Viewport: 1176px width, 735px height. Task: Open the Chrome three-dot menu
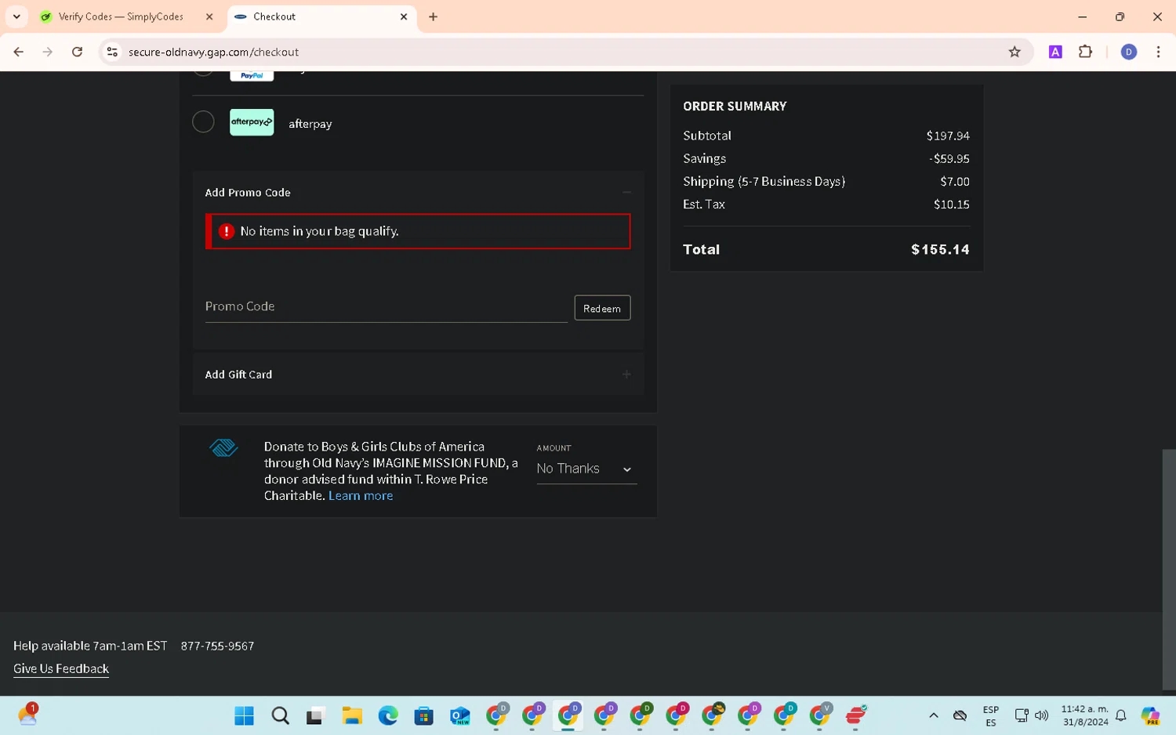[1158, 52]
